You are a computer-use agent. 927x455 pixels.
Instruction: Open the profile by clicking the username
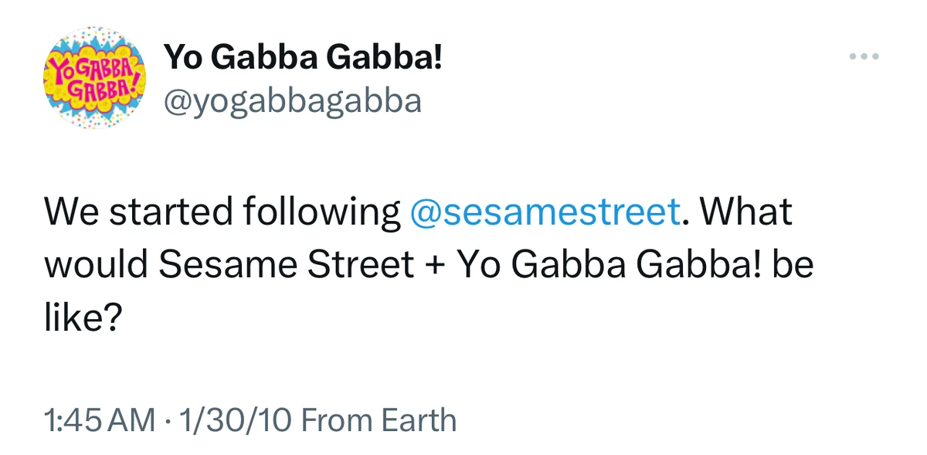[x=294, y=100]
